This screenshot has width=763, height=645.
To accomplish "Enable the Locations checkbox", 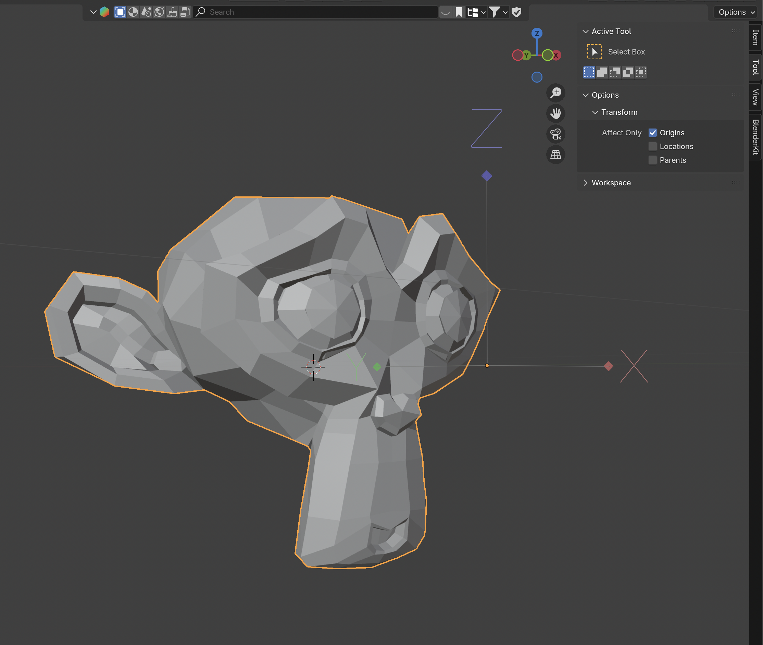I will point(652,147).
